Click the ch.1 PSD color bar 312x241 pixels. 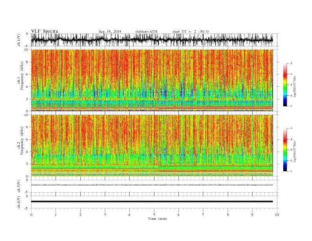(285, 85)
